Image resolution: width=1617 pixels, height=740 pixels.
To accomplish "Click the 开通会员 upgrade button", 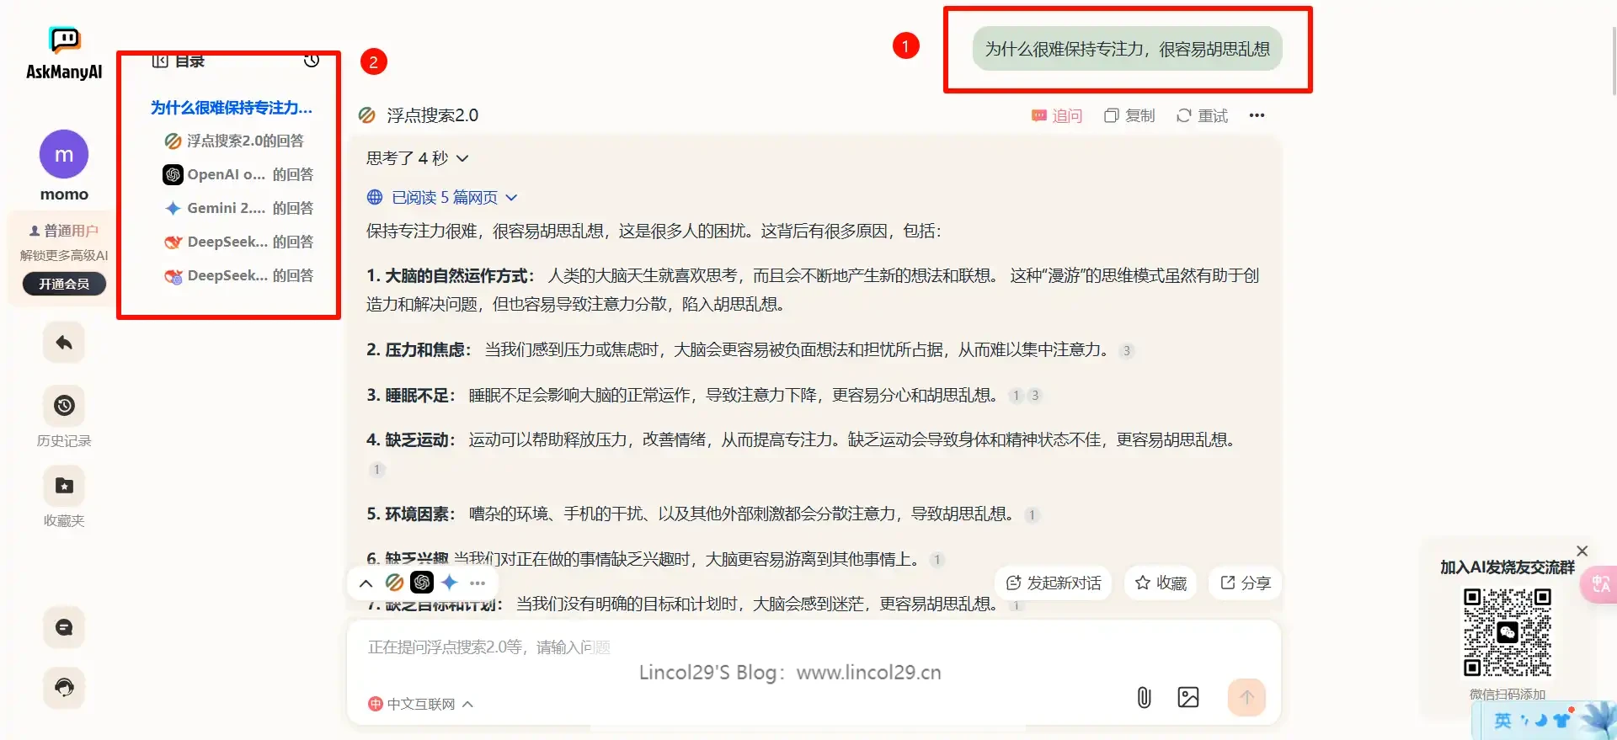I will [x=64, y=284].
